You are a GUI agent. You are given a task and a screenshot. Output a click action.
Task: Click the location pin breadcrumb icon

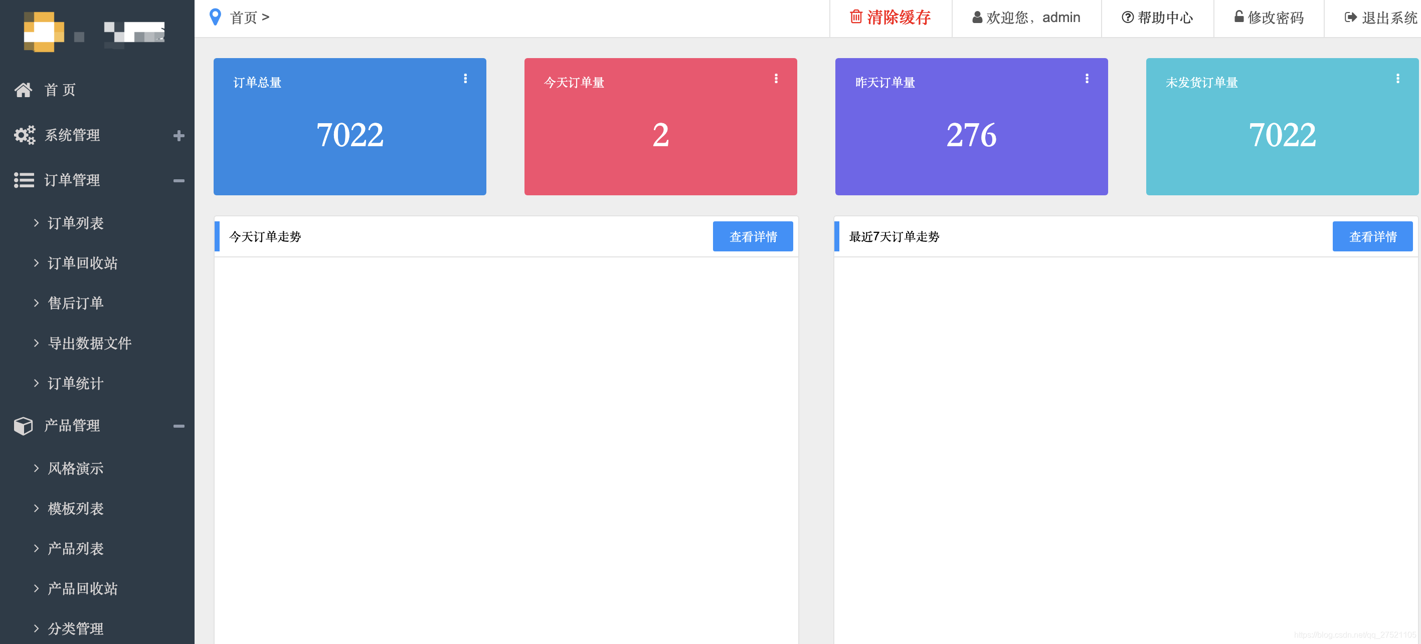pos(215,18)
